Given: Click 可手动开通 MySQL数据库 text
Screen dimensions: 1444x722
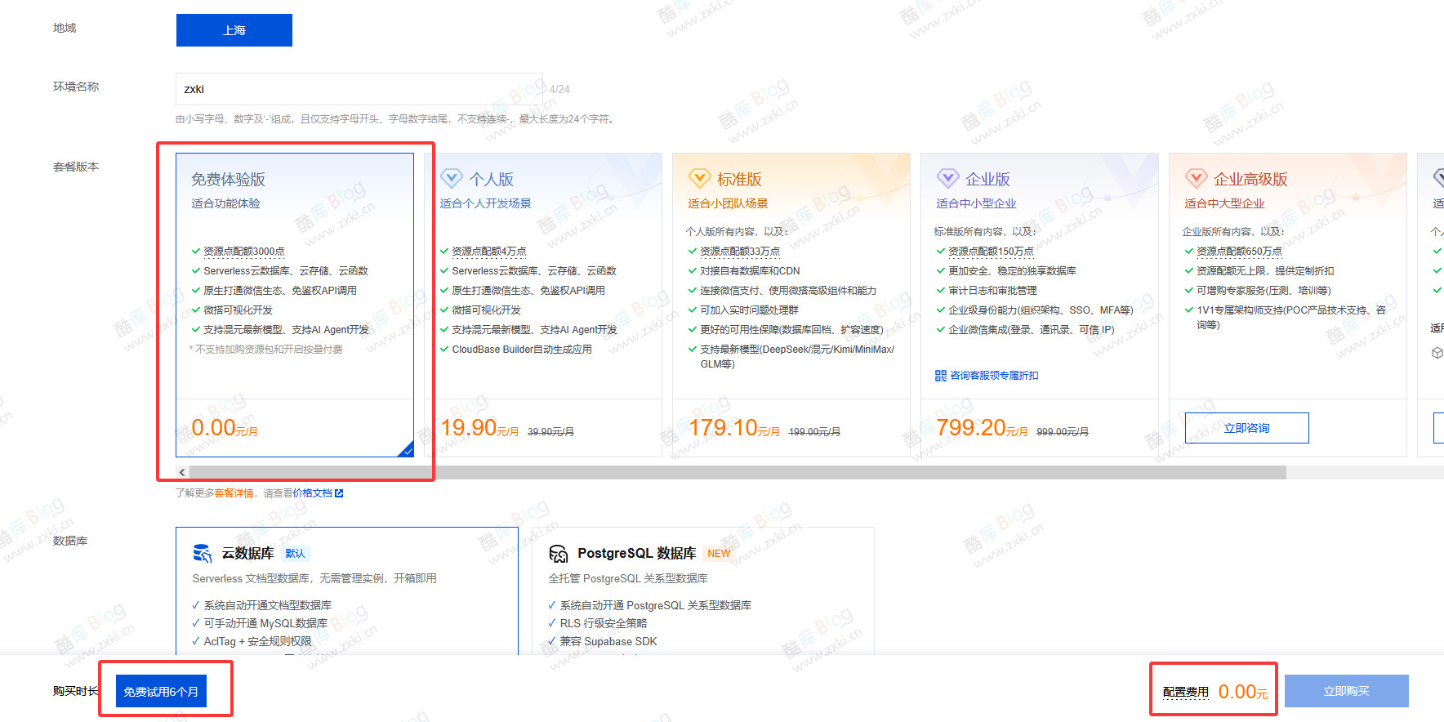Looking at the screenshot, I should click(265, 623).
